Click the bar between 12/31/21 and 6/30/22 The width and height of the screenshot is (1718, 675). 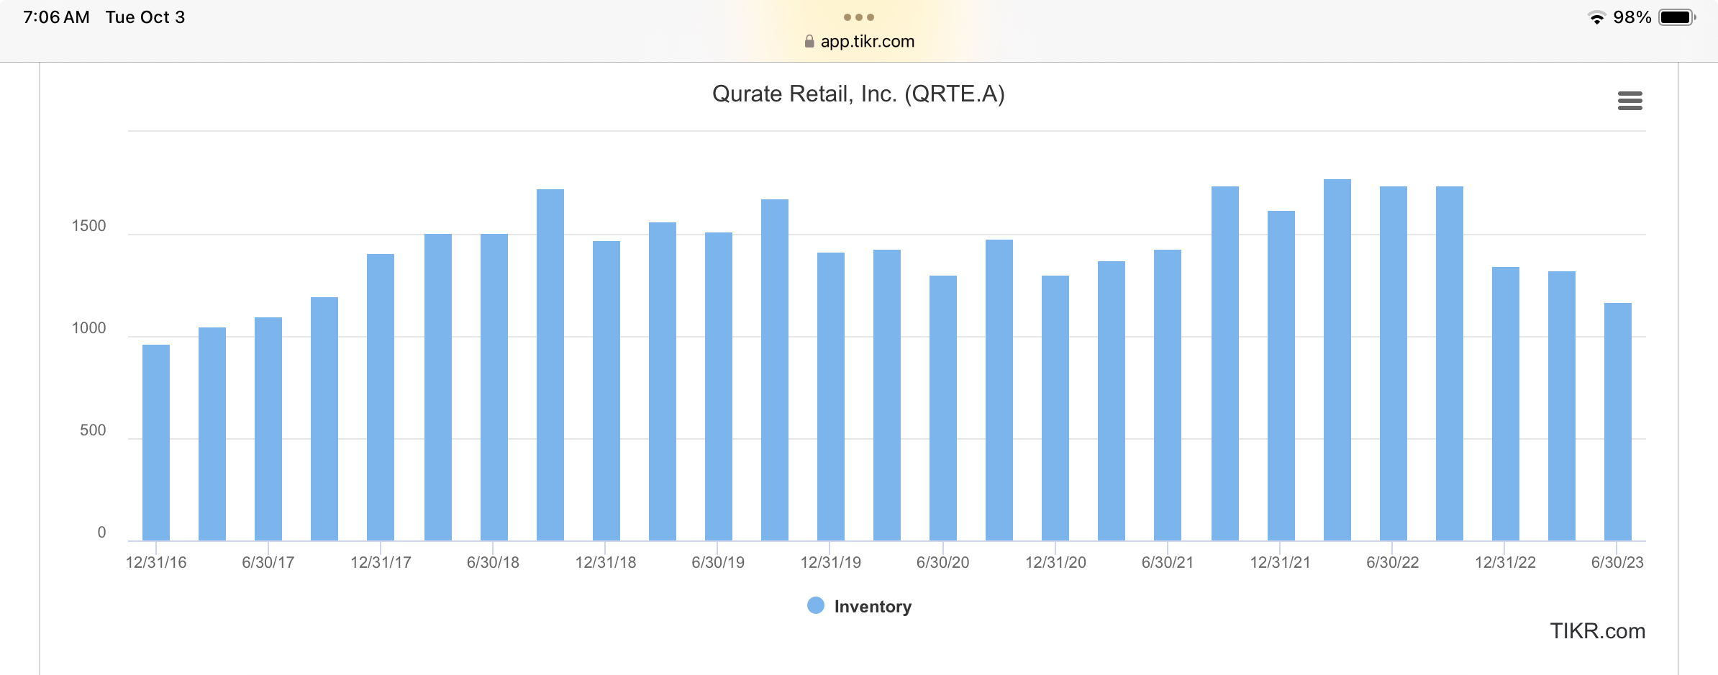click(x=1337, y=360)
